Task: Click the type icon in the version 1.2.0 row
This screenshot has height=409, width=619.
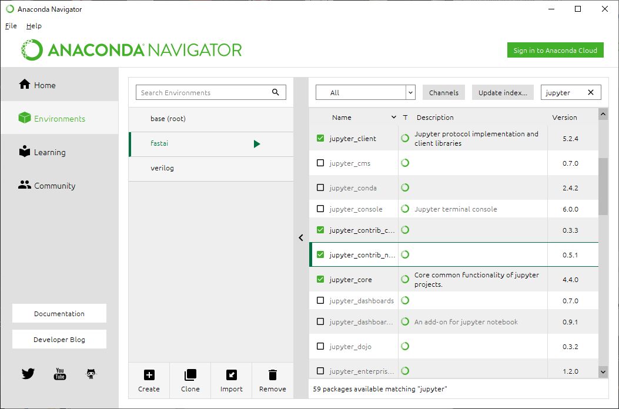Action: (405, 371)
